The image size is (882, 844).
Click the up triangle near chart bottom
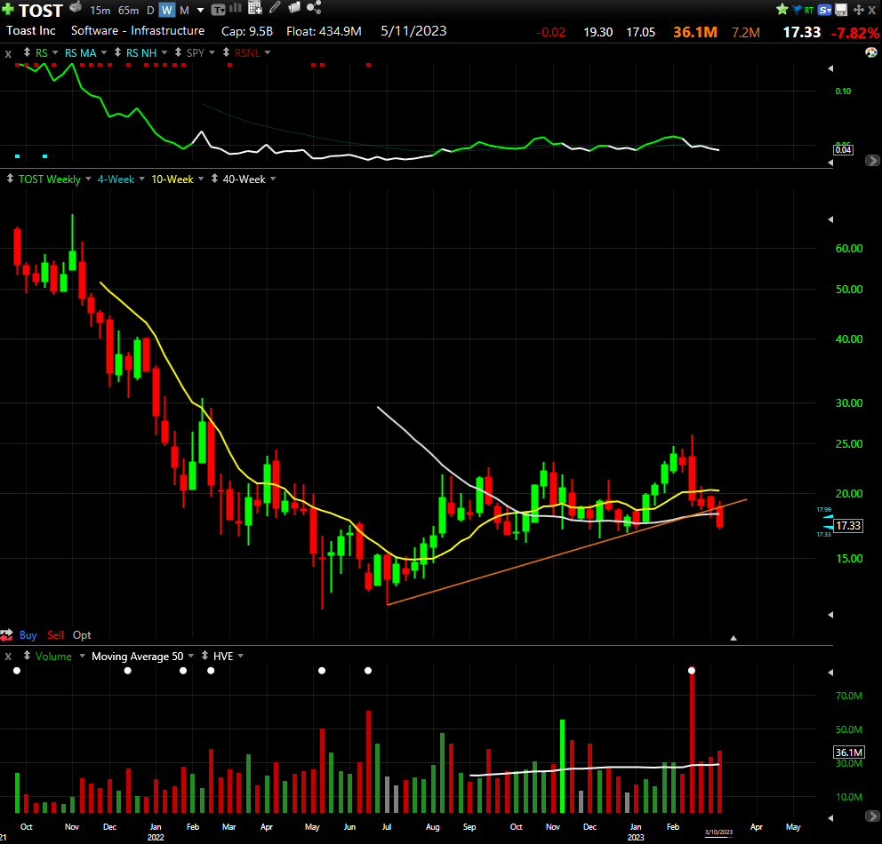tap(734, 638)
